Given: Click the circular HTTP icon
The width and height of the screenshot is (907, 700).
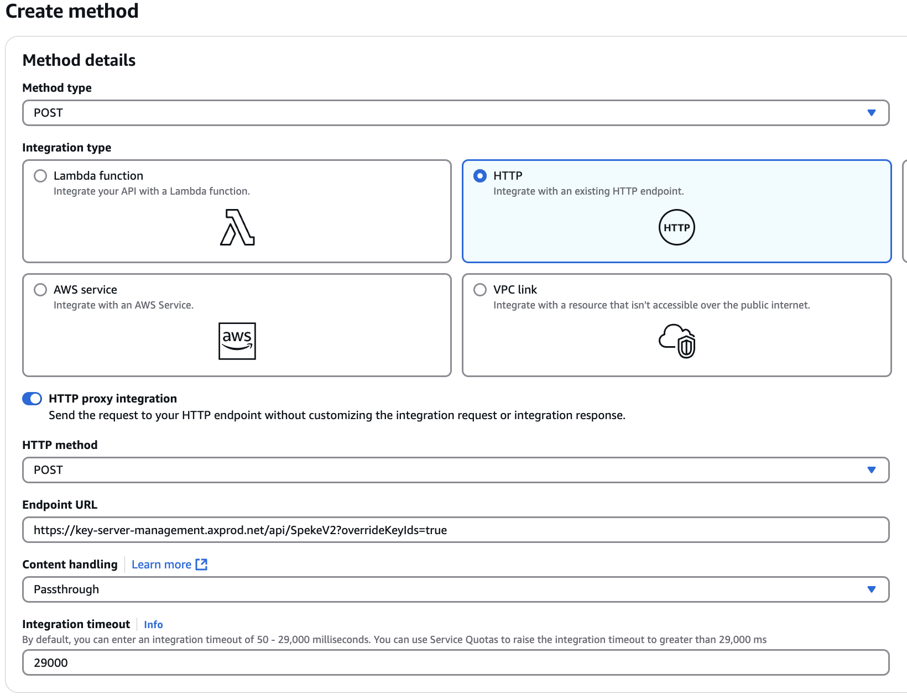Looking at the screenshot, I should pyautogui.click(x=676, y=227).
